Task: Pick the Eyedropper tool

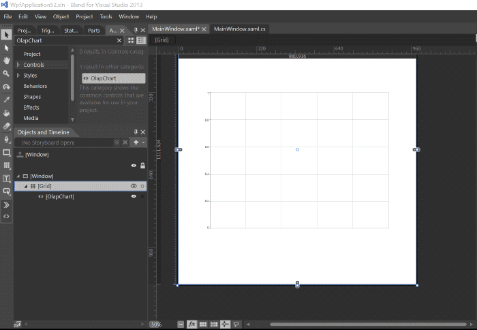Action: pyautogui.click(x=6, y=100)
